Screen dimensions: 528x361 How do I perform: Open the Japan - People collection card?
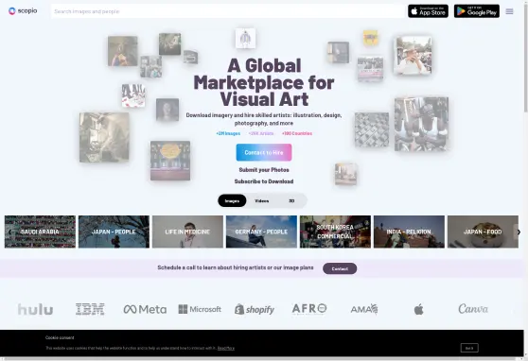[x=114, y=232]
